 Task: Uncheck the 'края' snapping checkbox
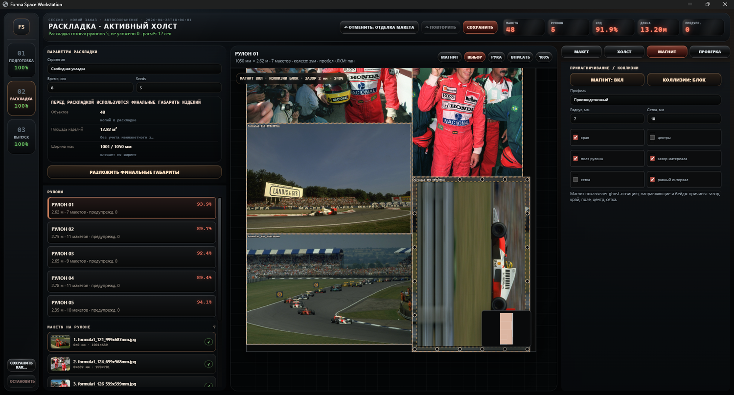[x=575, y=138]
